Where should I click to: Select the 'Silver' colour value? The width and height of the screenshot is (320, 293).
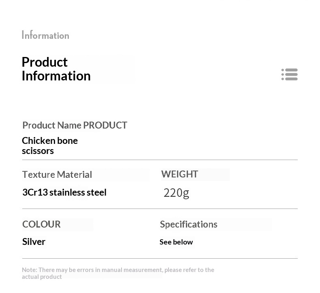coord(34,242)
